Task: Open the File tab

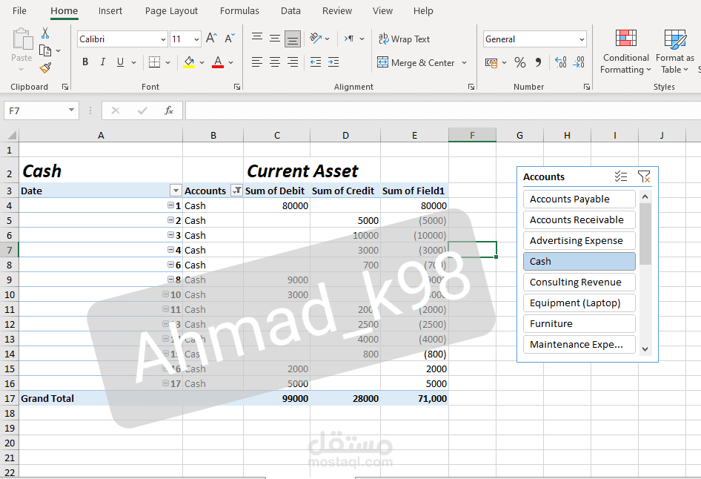Action: 19,10
